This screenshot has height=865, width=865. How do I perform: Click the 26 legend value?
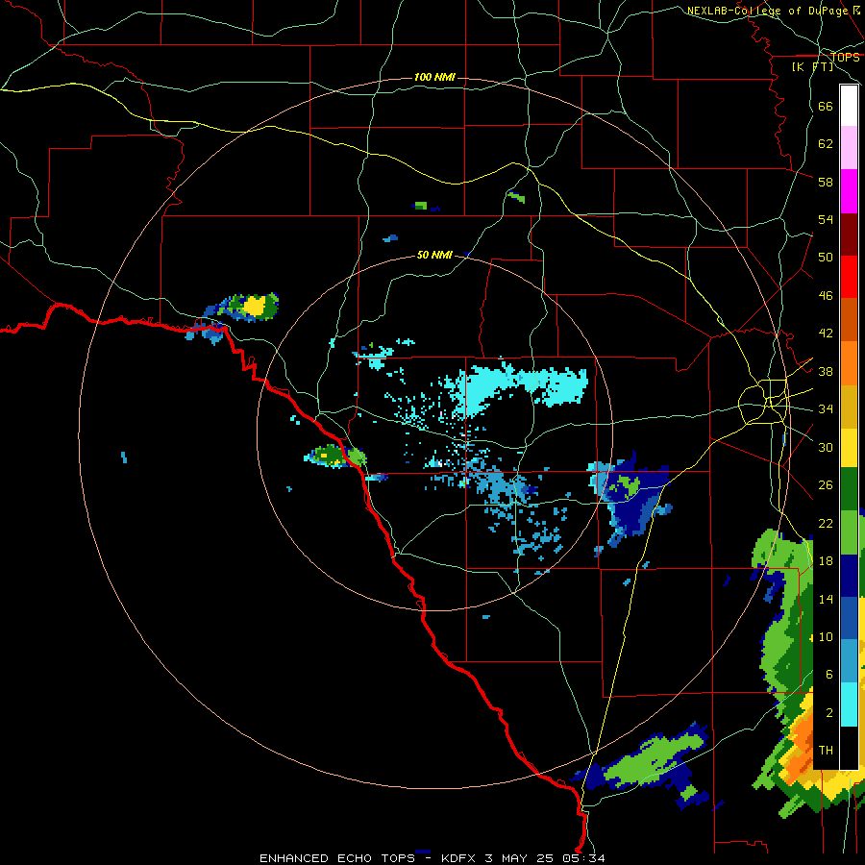[x=826, y=485]
